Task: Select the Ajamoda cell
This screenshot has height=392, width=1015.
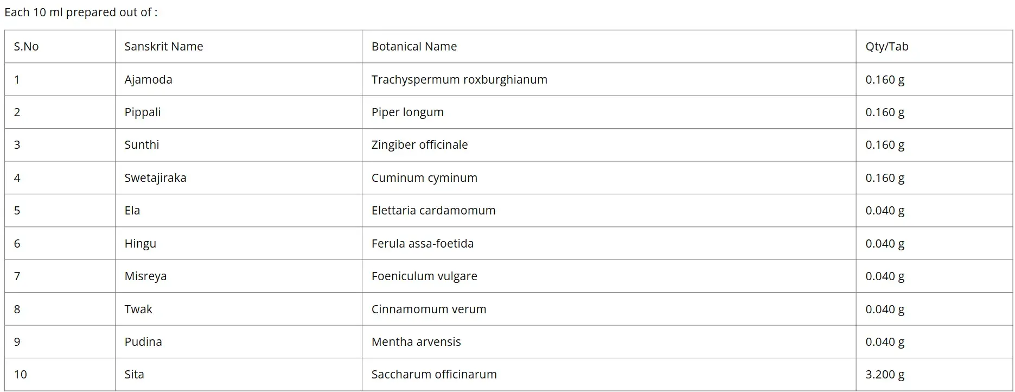Action: (x=238, y=80)
